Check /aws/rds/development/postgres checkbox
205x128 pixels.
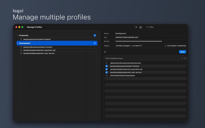[x=107, y=76]
